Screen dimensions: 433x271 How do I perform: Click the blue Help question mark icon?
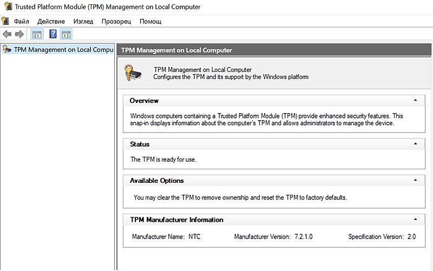(x=53, y=35)
